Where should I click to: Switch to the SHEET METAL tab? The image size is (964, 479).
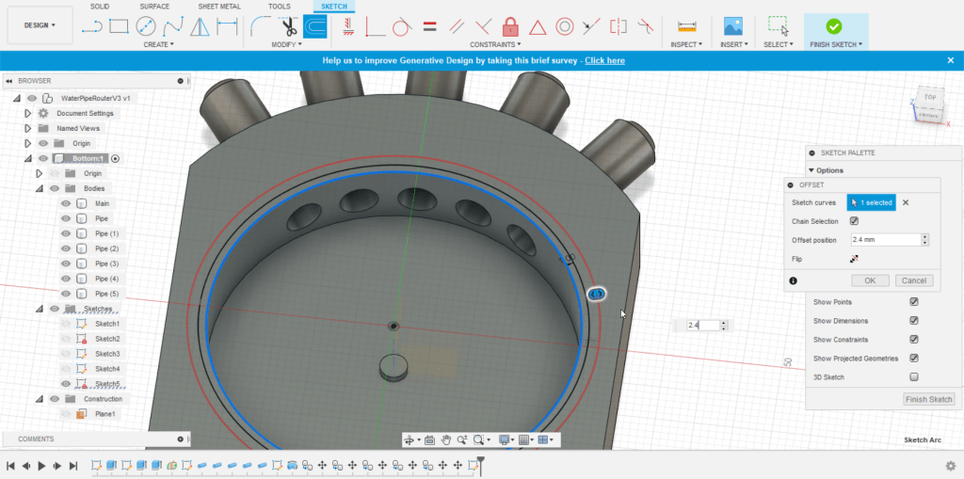pyautogui.click(x=218, y=7)
